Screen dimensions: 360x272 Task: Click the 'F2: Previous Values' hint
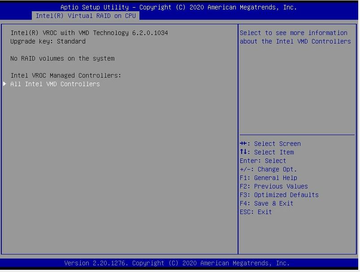273,186
